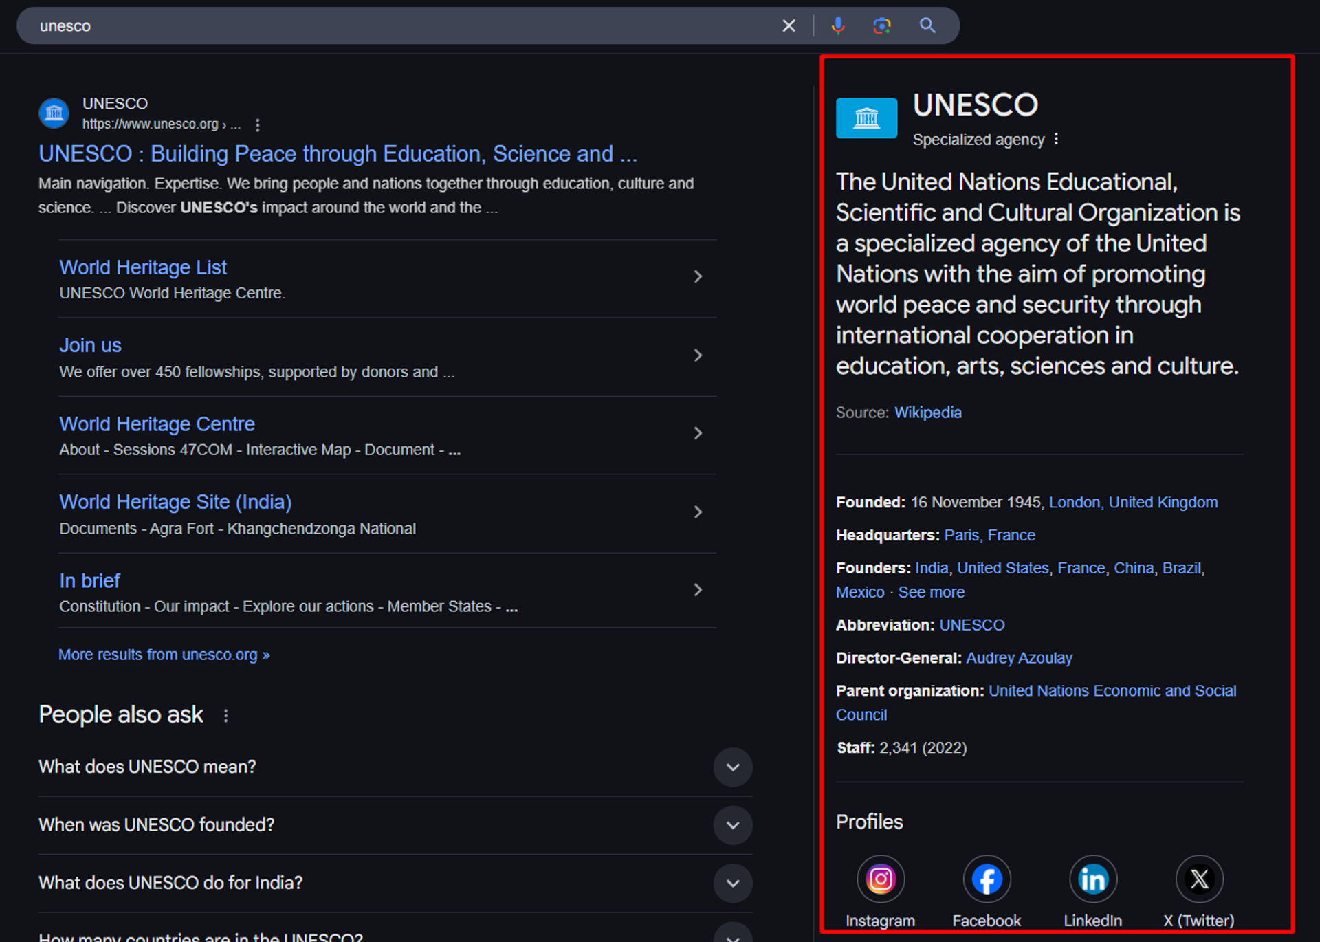Viewport: 1320px width, 942px height.
Task: Click the UNESCO knowledge panel title
Action: point(975,105)
